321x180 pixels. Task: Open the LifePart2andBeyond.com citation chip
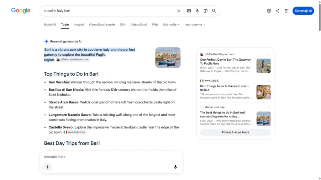click(x=73, y=60)
